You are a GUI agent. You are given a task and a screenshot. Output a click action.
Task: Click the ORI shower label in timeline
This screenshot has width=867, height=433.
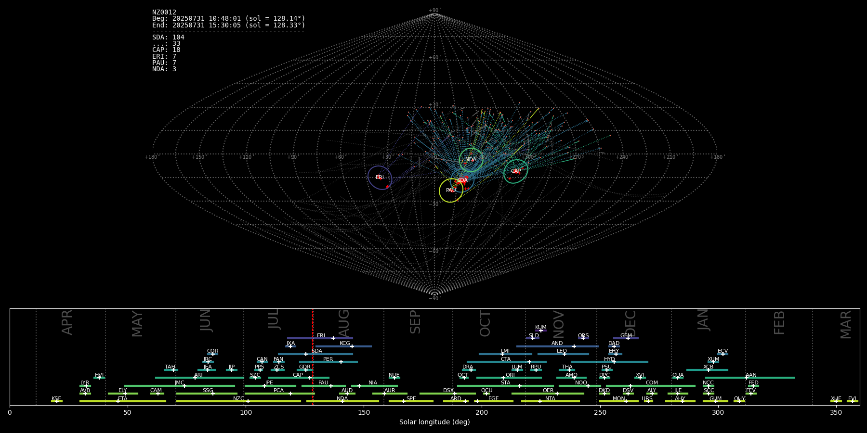pyautogui.click(x=510, y=375)
